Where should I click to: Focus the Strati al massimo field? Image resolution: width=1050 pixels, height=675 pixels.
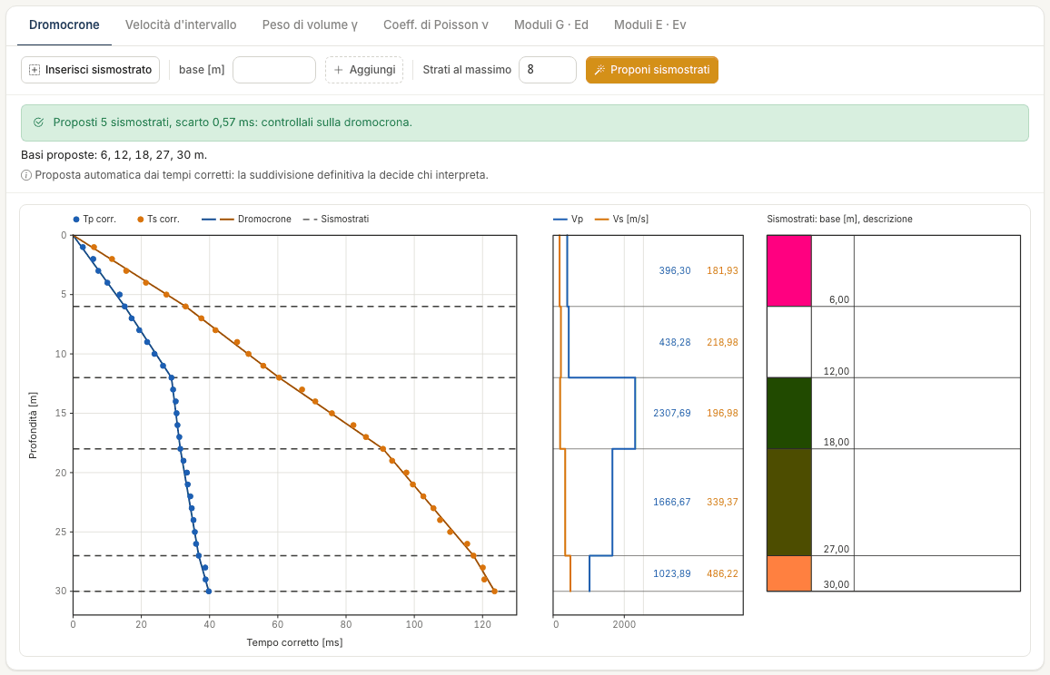click(548, 70)
